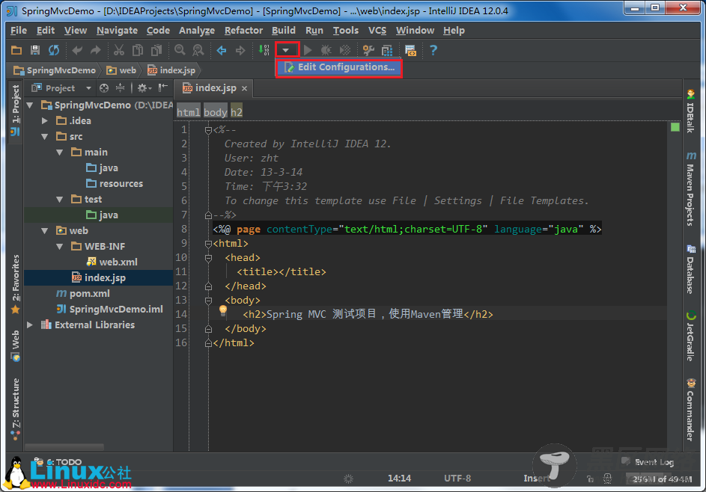This screenshot has height=492, width=706.
Task: Click the Synchronize refresh toolbar icon
Action: point(54,50)
